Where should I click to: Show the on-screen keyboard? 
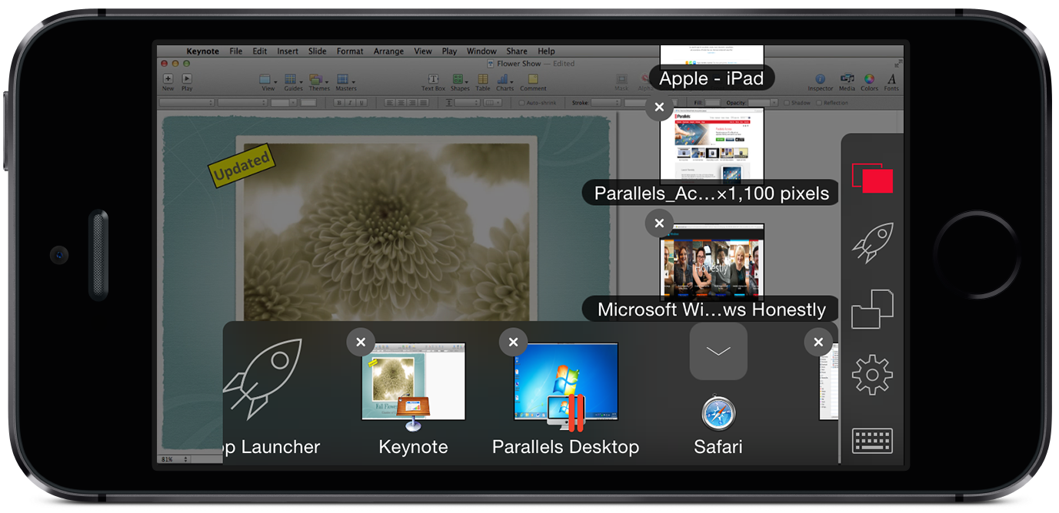(872, 441)
